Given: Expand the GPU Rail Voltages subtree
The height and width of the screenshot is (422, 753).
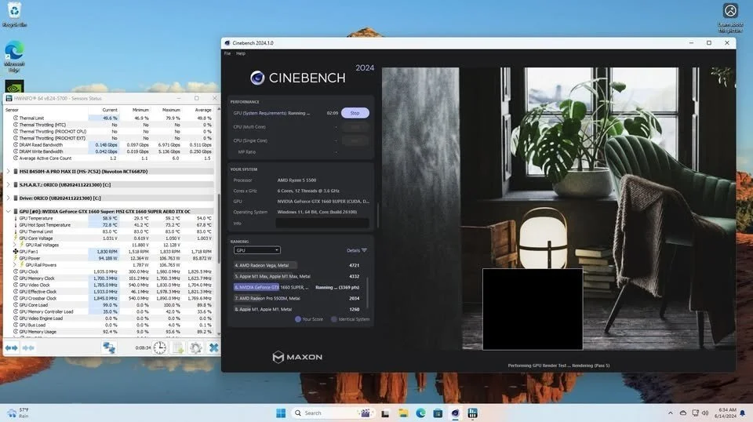Looking at the screenshot, I should [x=14, y=245].
